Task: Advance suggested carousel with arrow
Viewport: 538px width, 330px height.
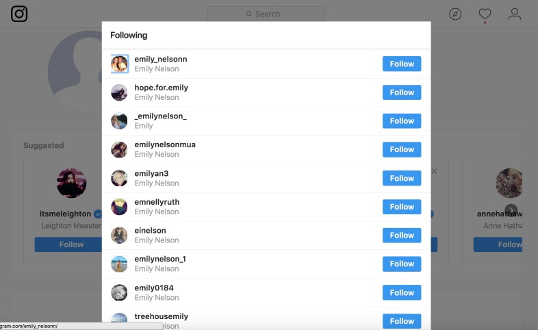Action: click(x=511, y=210)
